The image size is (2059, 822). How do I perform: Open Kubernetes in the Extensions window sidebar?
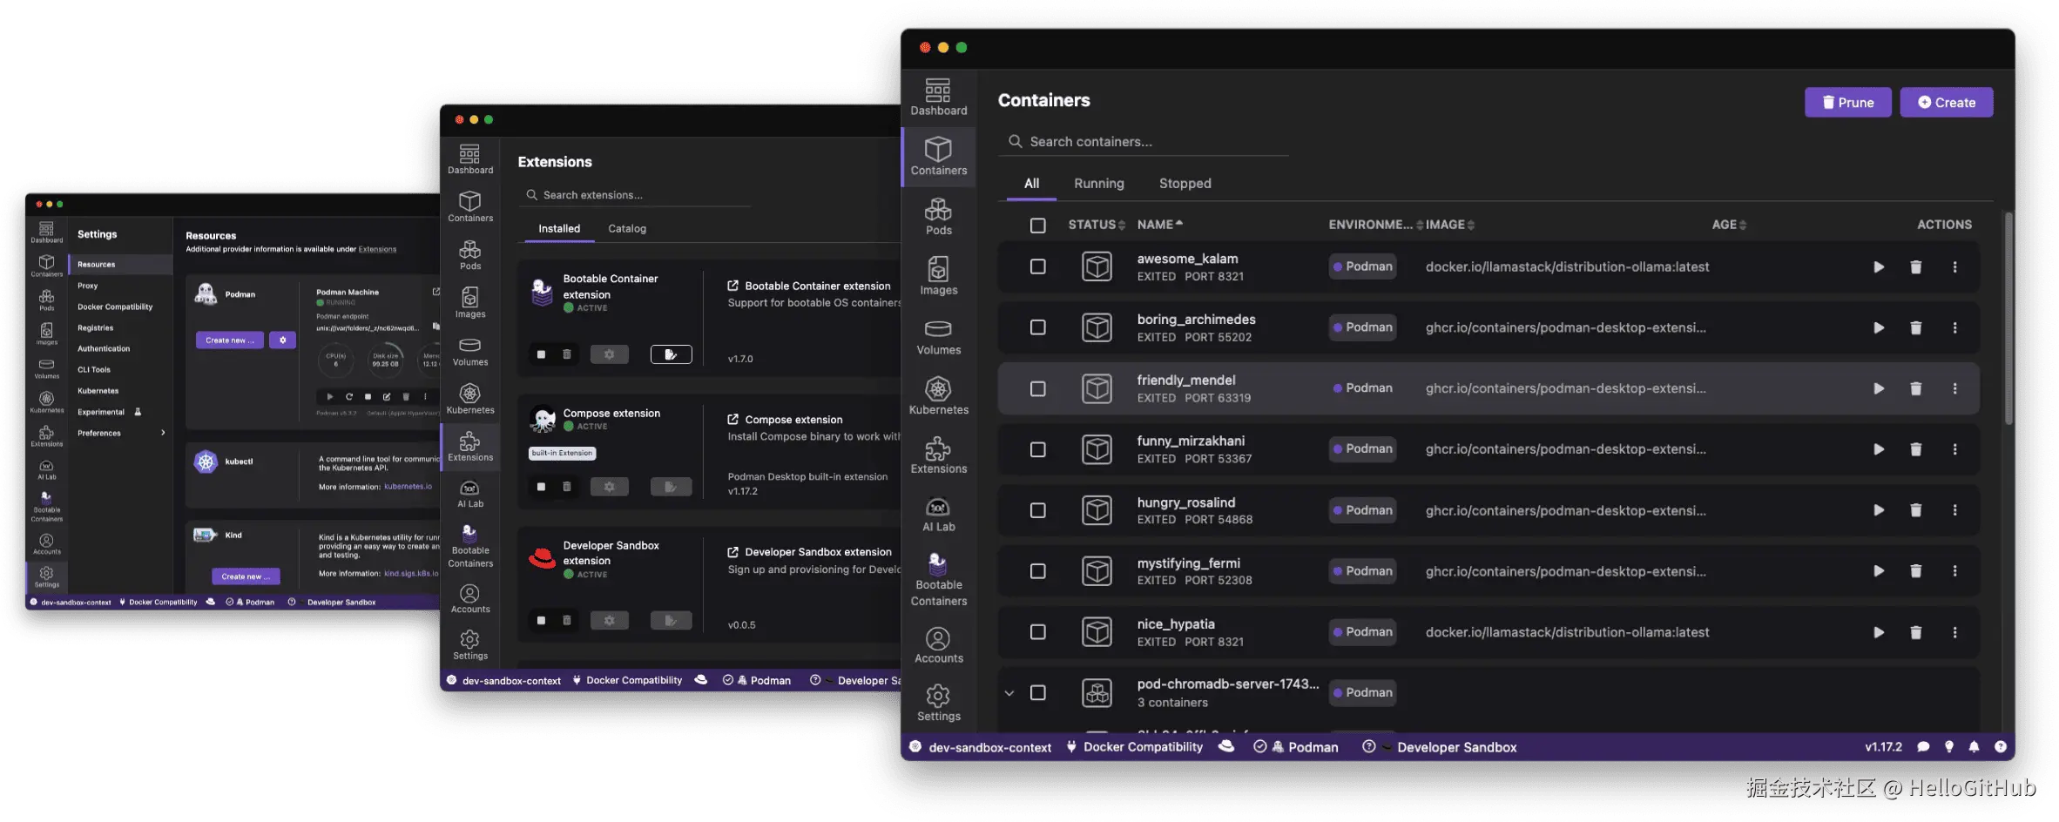pos(470,399)
